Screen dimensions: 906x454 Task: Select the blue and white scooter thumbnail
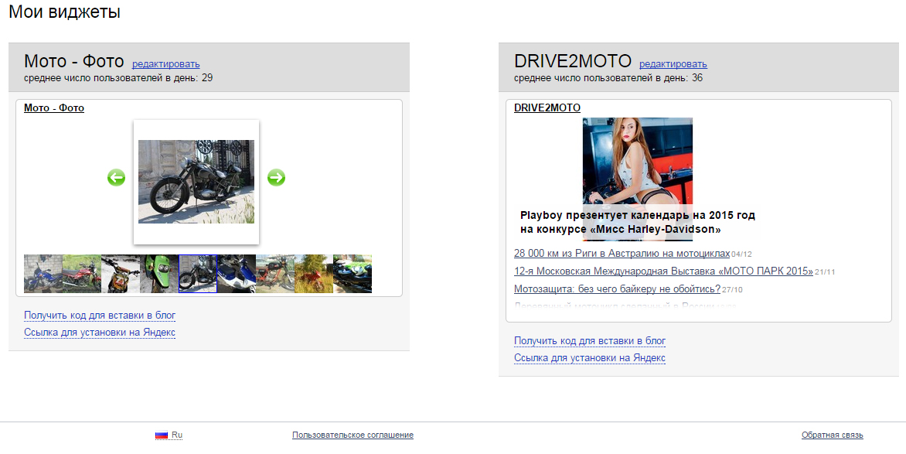[237, 274]
